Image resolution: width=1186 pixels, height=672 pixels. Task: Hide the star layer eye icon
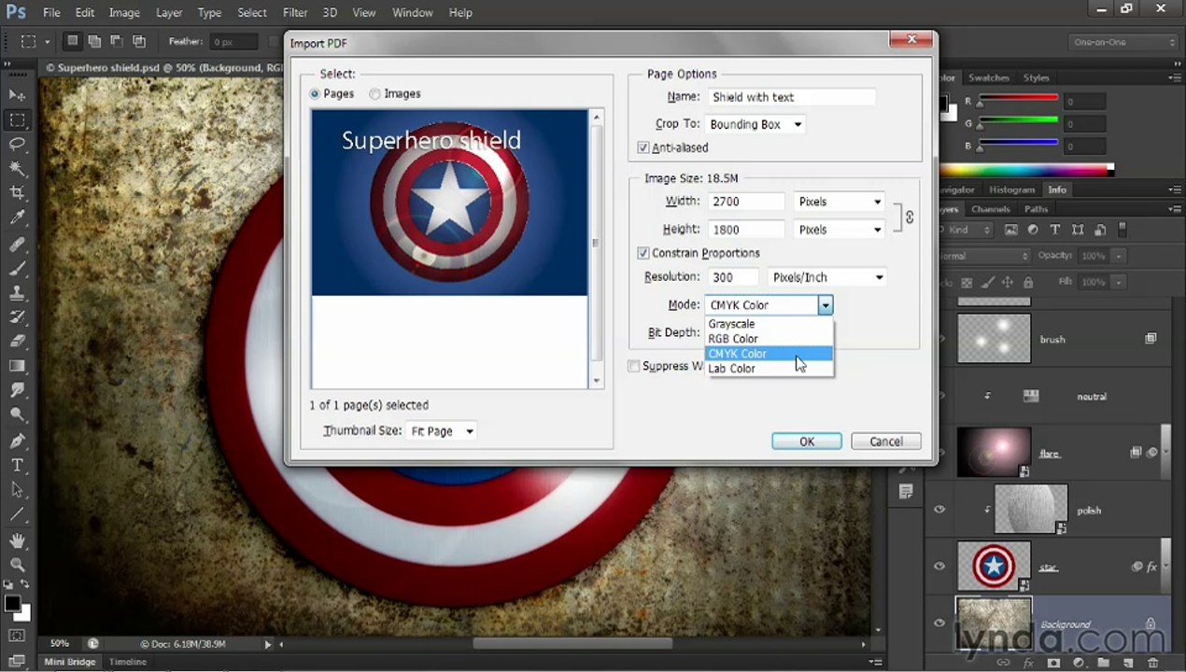click(x=939, y=567)
